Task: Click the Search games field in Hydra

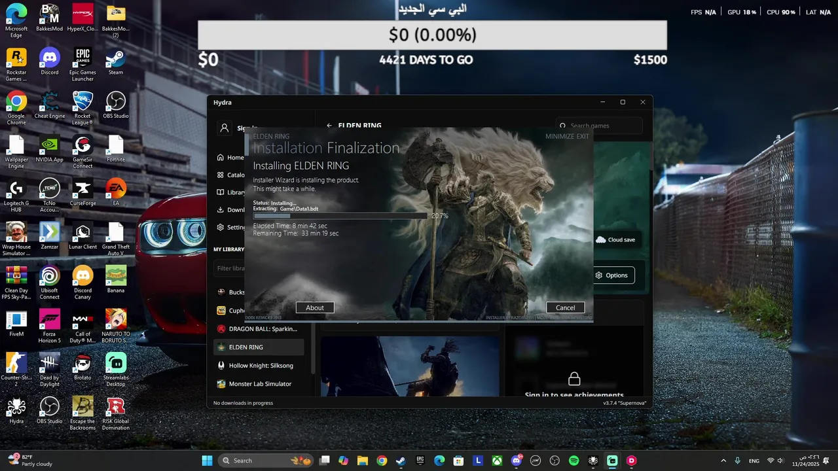Action: point(599,126)
